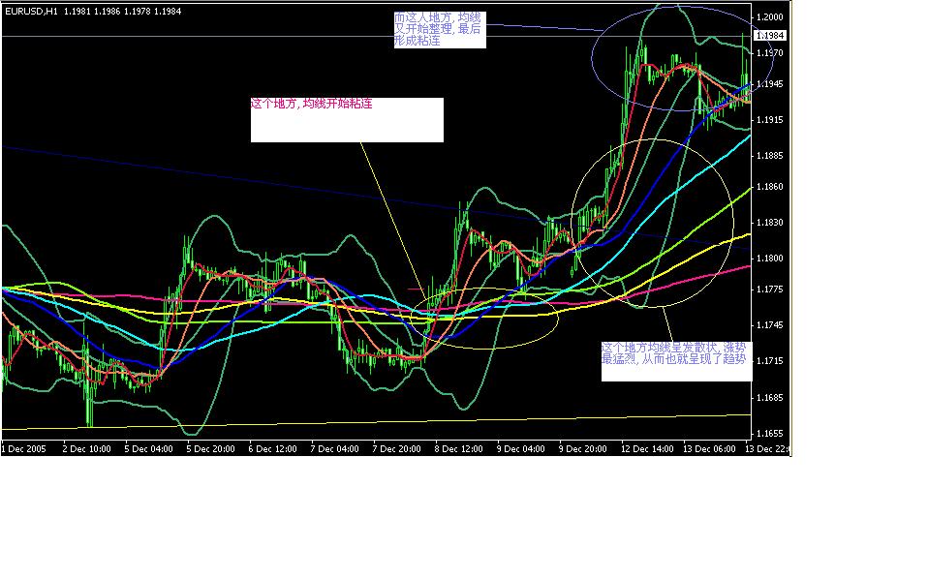
Task: Click the 1.1885 price axis label
Action: click(x=770, y=156)
